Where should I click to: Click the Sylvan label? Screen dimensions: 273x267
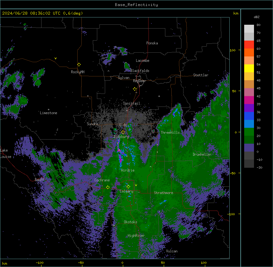[124, 78]
